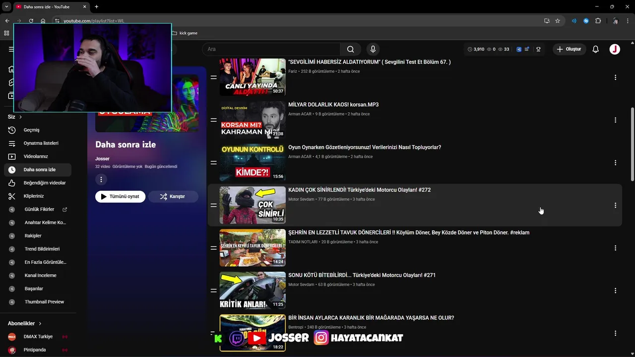Open the KRİTİK ANLAR video thumbnail
Viewport: 635px width, 357px height.
click(x=253, y=291)
